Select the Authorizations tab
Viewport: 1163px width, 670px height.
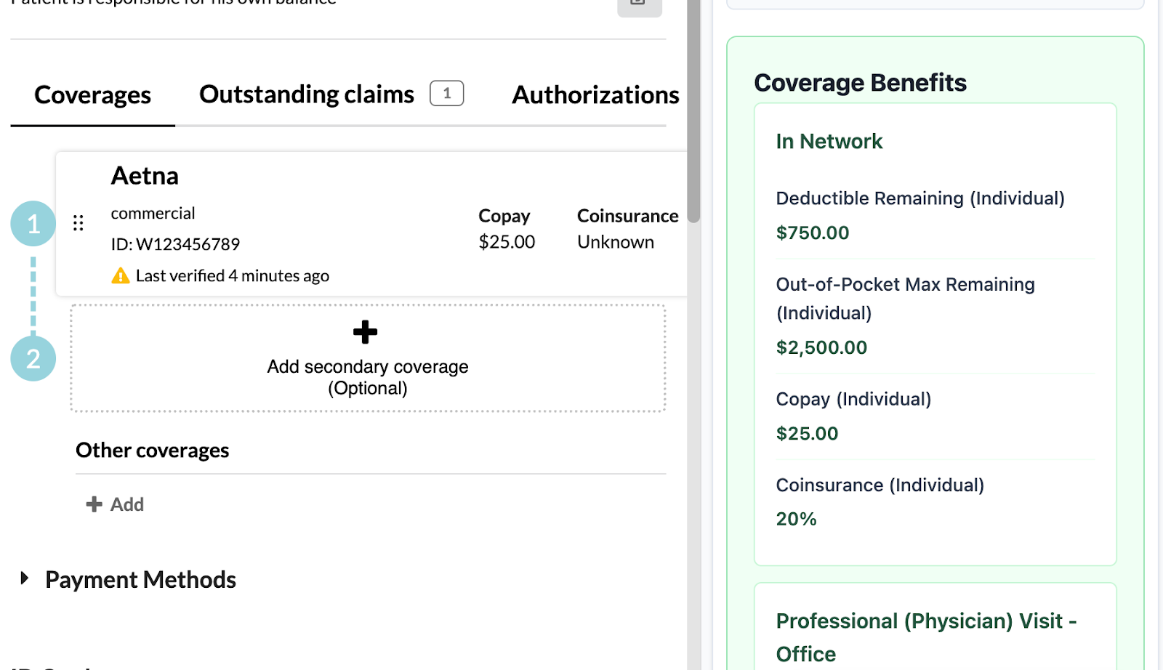point(595,95)
